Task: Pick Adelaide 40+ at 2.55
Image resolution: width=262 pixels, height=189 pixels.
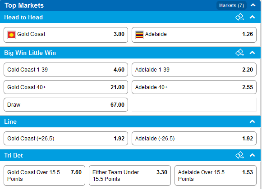Action: [194, 87]
